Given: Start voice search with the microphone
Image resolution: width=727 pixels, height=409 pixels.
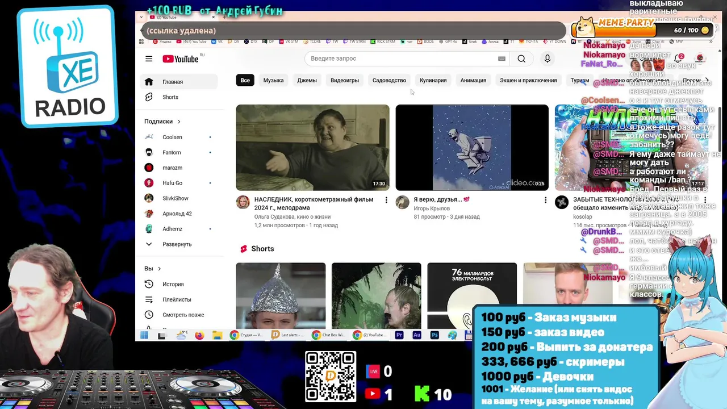Looking at the screenshot, I should pyautogui.click(x=548, y=59).
